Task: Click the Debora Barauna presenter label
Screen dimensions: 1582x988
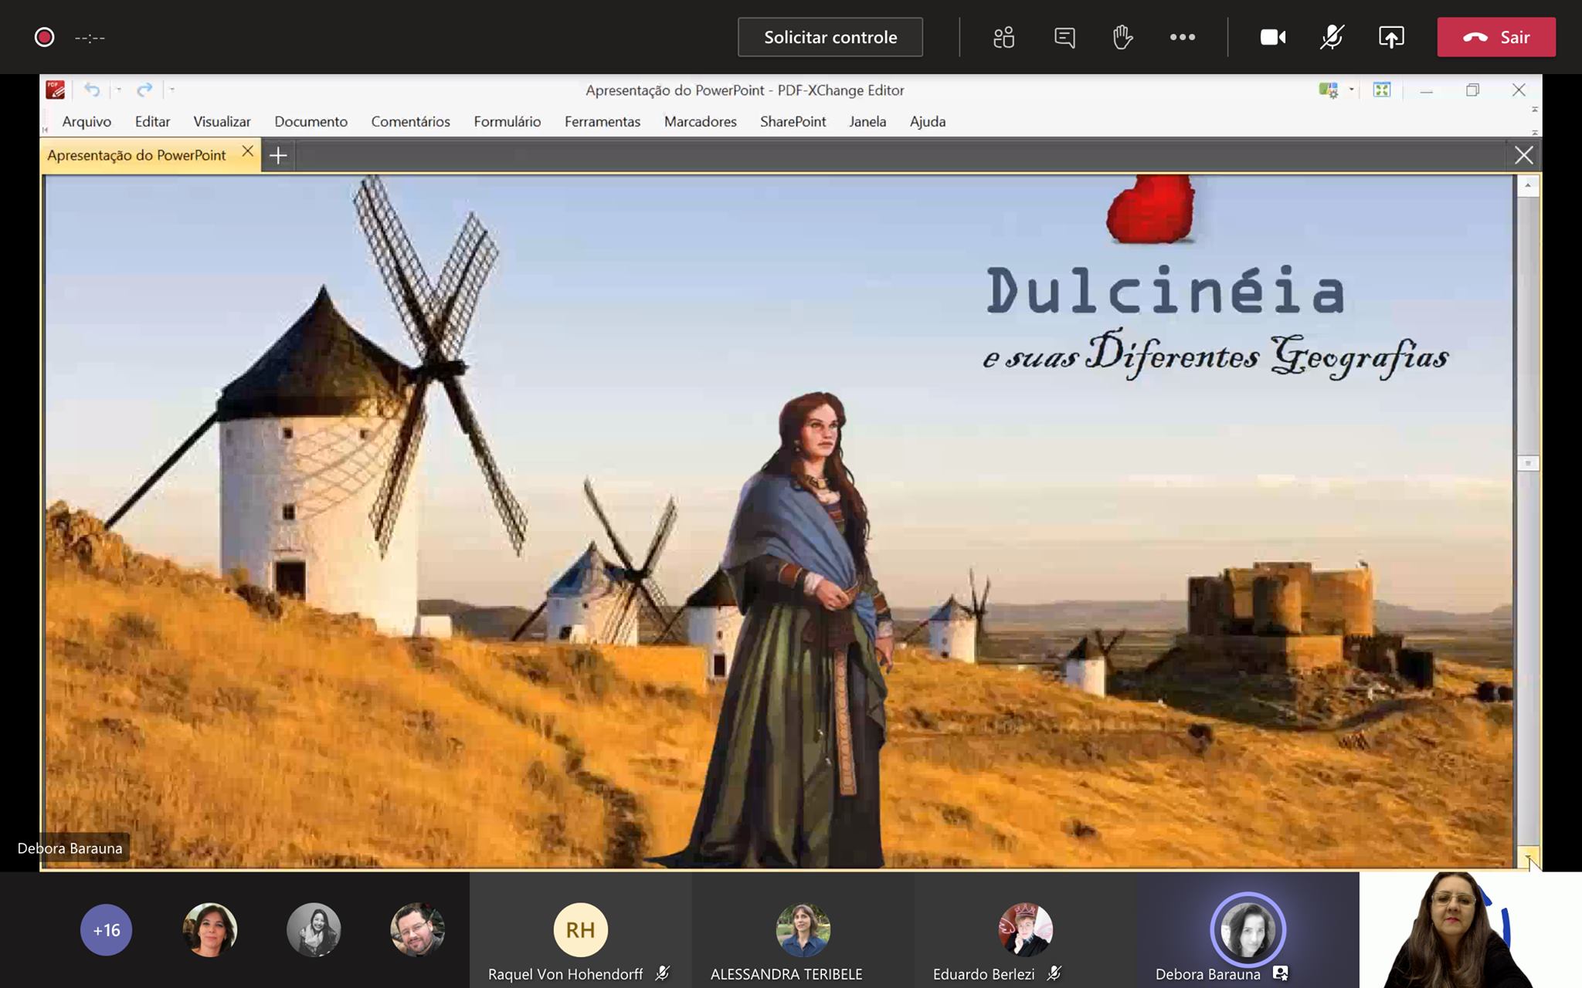Action: (70, 848)
